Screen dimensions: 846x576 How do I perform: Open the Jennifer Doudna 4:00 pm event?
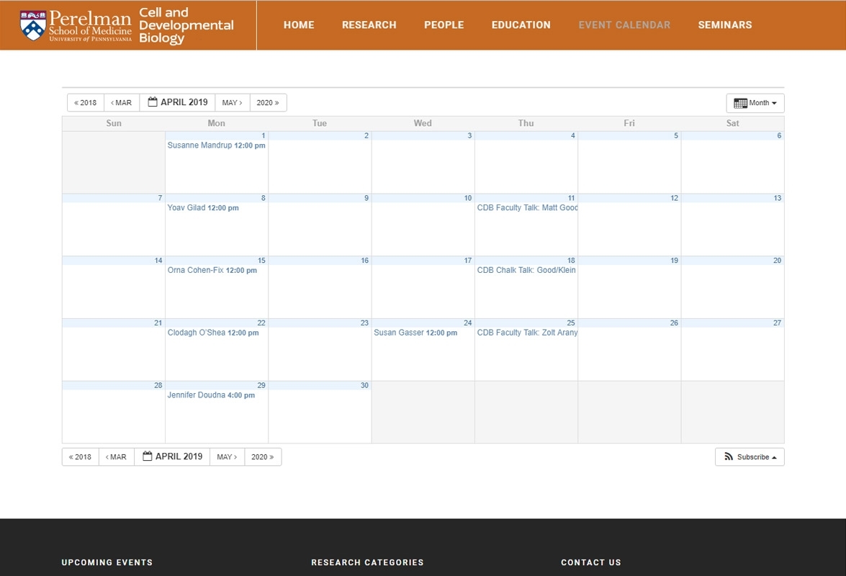pos(211,395)
